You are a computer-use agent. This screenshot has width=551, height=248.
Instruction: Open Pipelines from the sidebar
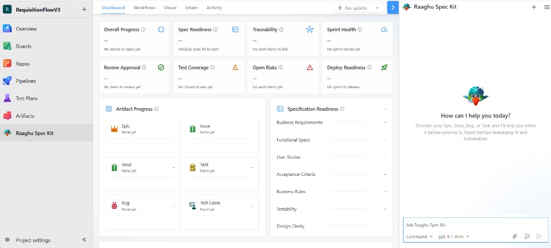click(46, 81)
